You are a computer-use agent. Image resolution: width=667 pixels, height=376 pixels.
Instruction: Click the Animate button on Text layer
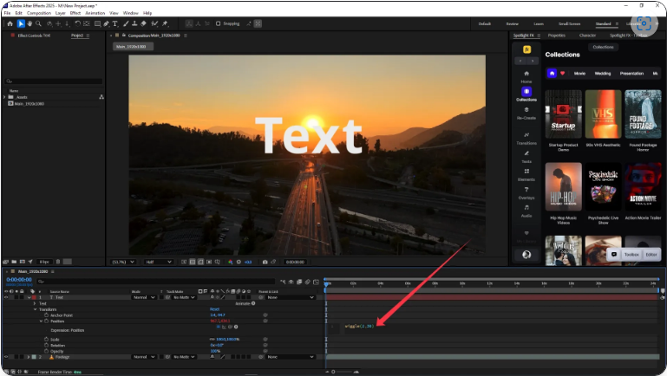(x=245, y=303)
